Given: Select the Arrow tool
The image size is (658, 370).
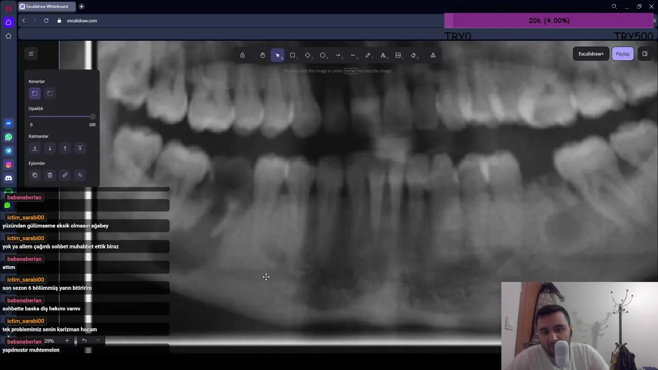Looking at the screenshot, I should tap(338, 55).
